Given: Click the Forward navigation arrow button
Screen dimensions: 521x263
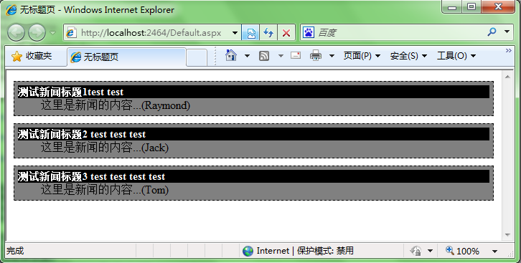Looking at the screenshot, I should [x=37, y=32].
